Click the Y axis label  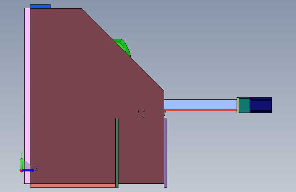[22, 154]
